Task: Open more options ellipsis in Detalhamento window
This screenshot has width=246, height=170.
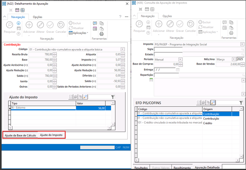Action: (127, 16)
